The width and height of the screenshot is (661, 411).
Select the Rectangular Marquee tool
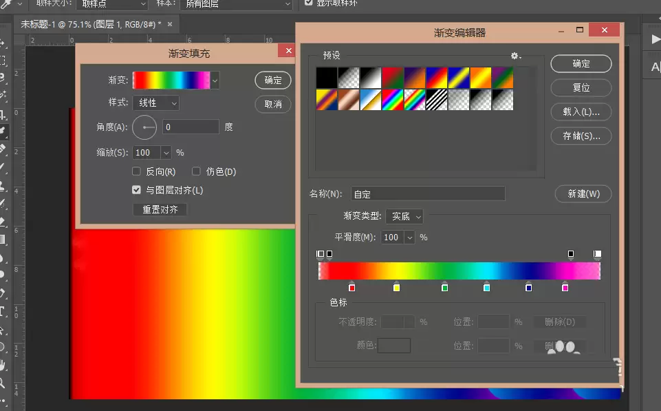pyautogui.click(x=3, y=61)
